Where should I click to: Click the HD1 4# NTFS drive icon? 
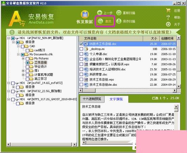17,99
